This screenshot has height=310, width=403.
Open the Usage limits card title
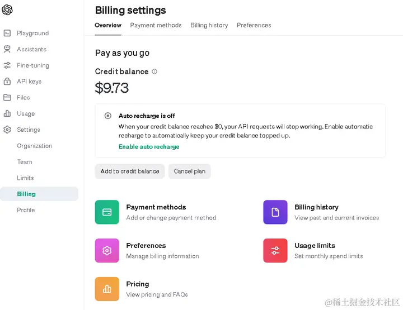[x=315, y=246]
